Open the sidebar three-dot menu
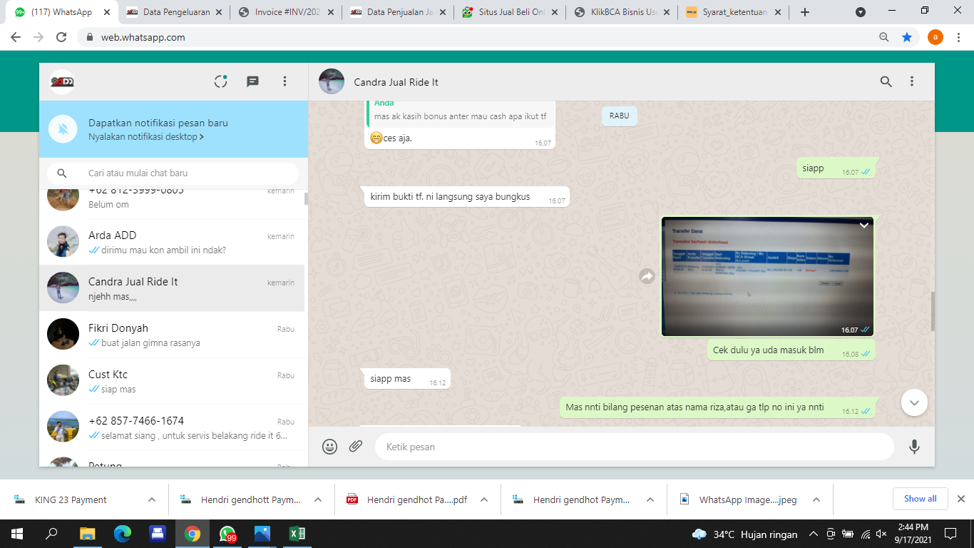 [x=284, y=81]
